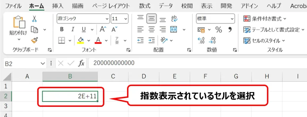
Task: Switch to the 数式 tab
Action: [145, 6]
